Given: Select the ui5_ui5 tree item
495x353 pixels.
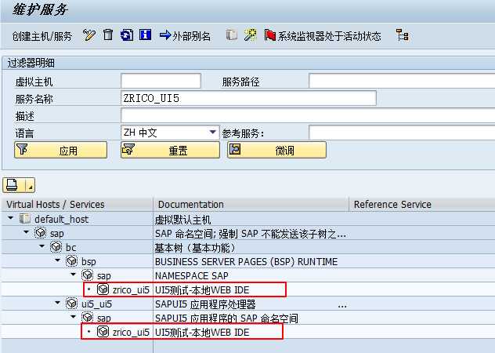Looking at the screenshot, I should 97,304.
